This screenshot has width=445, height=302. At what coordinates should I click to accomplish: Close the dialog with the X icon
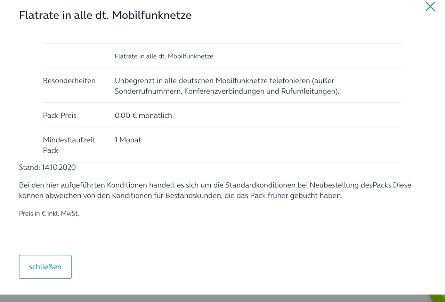tap(430, 7)
